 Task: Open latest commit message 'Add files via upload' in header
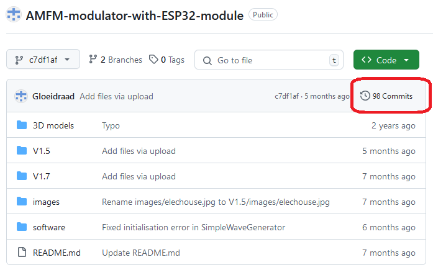pyautogui.click(x=116, y=96)
